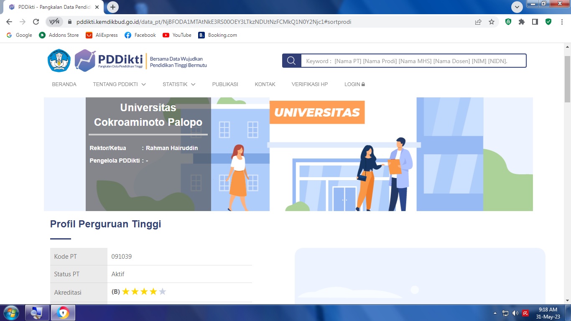Open the Booking.com bookmark
571x321 pixels.
coord(217,35)
